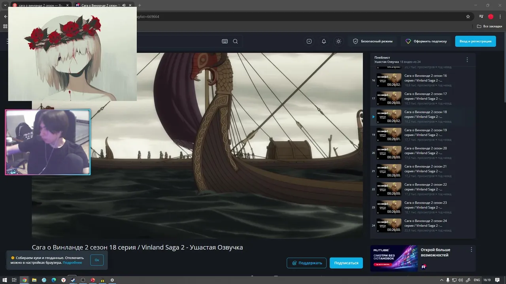Open the playlist three-dot options menu
This screenshot has width=506, height=284.
pyautogui.click(x=467, y=60)
